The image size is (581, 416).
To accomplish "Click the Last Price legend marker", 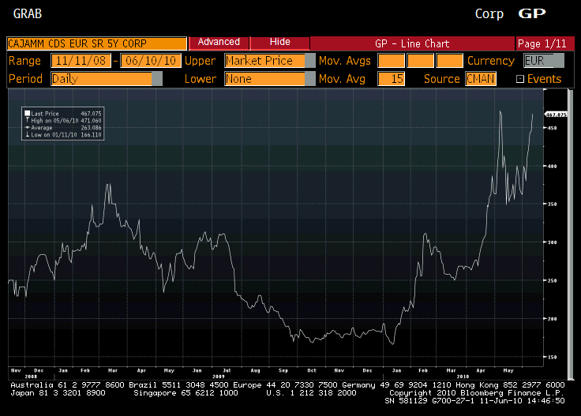I will pos(27,114).
